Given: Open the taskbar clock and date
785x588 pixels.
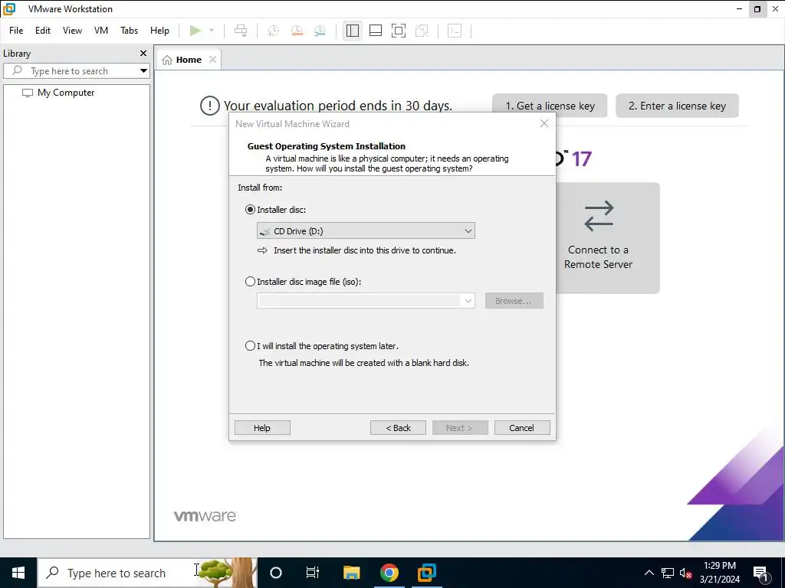Looking at the screenshot, I should coord(719,573).
